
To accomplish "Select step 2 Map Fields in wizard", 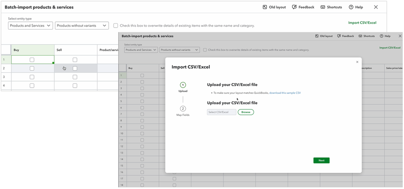I will (183, 111).
